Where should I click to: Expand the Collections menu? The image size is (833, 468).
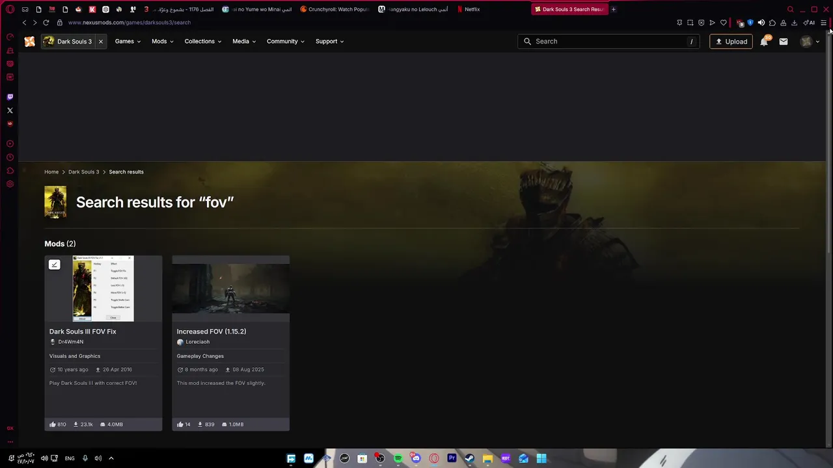coord(203,42)
